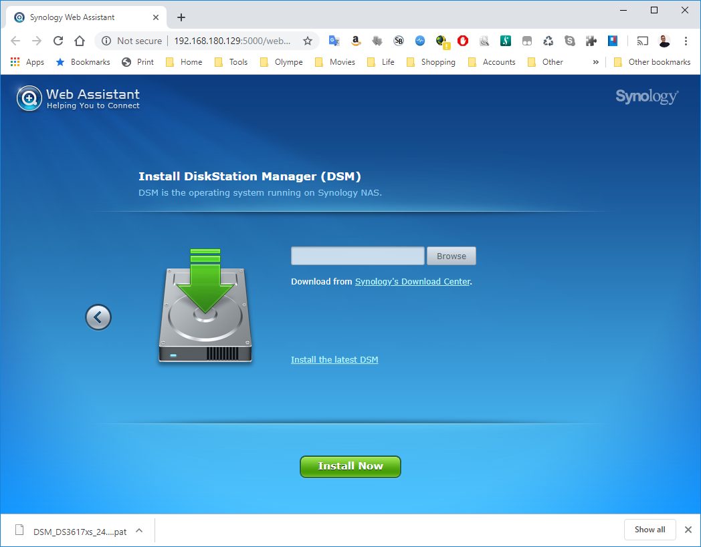The image size is (701, 547).
Task: Click the red AdBlock stop-hand icon
Action: point(463,41)
